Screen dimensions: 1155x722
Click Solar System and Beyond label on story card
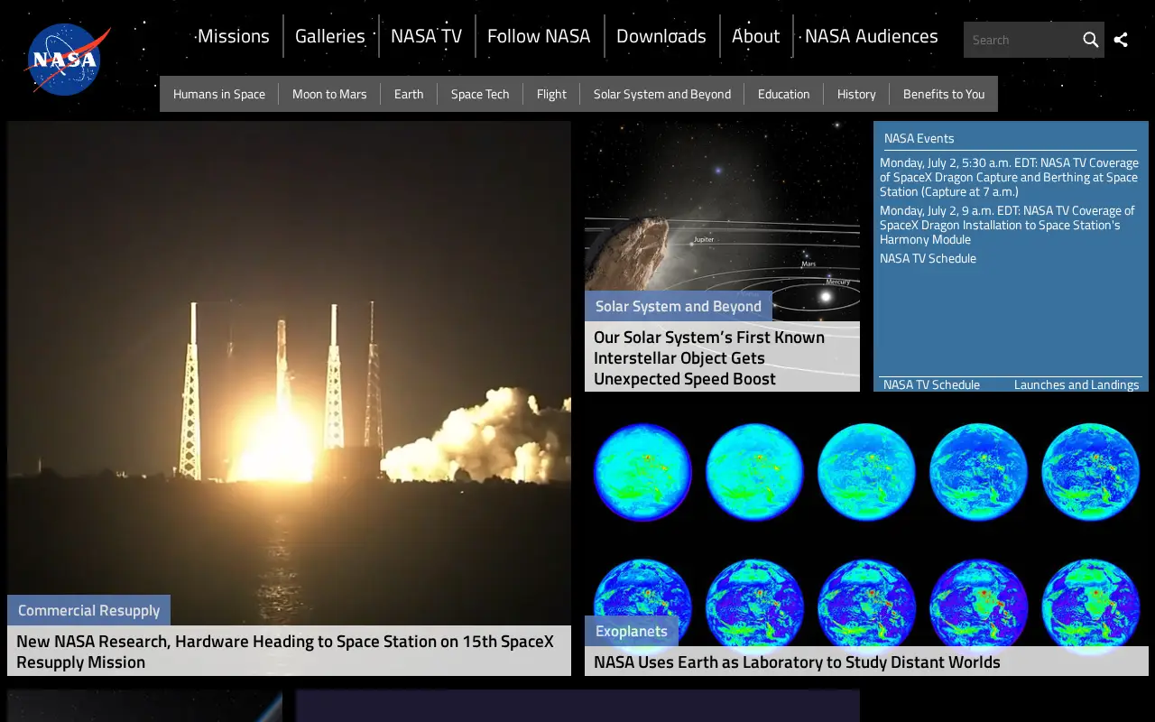point(679,306)
